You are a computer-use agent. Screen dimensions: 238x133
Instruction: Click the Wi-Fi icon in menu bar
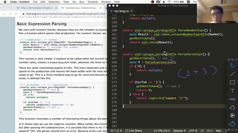click(169, 2)
